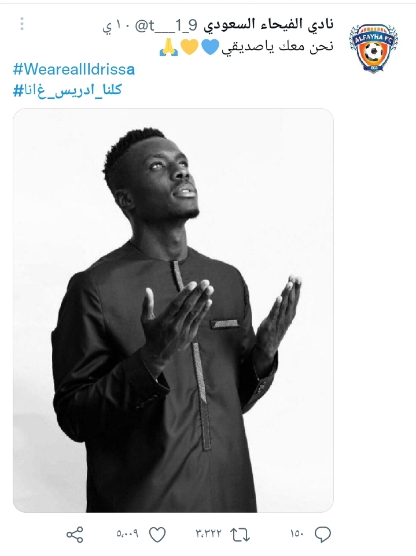The width and height of the screenshot is (416, 556).
Task: Like the tweet with the heart icon
Action: pos(157,535)
